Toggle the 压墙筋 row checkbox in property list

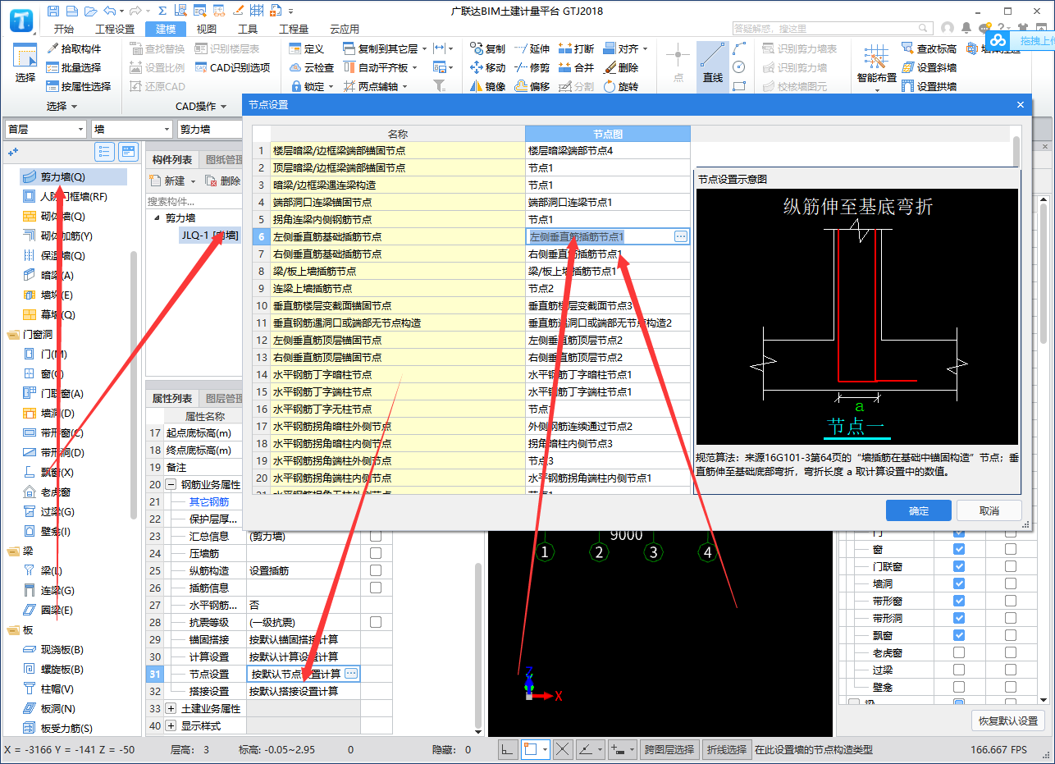tap(376, 553)
